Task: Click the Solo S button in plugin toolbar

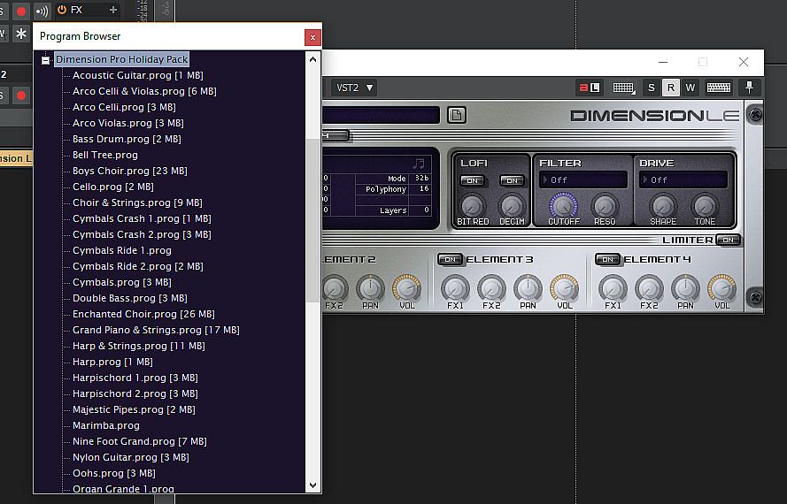Action: [651, 88]
